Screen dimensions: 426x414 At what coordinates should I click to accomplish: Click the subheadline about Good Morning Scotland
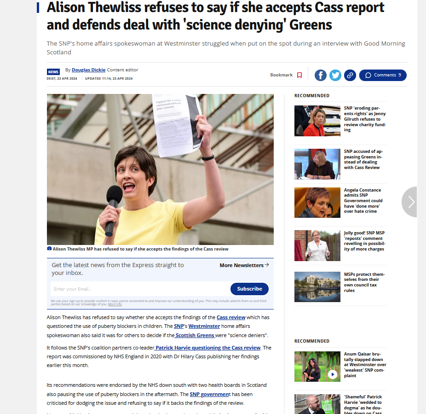[x=226, y=48]
